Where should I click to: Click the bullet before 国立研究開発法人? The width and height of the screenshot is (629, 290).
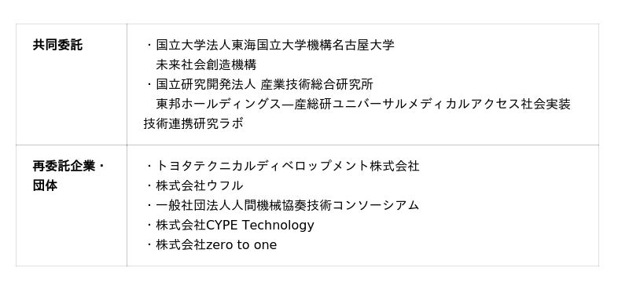pos(149,85)
